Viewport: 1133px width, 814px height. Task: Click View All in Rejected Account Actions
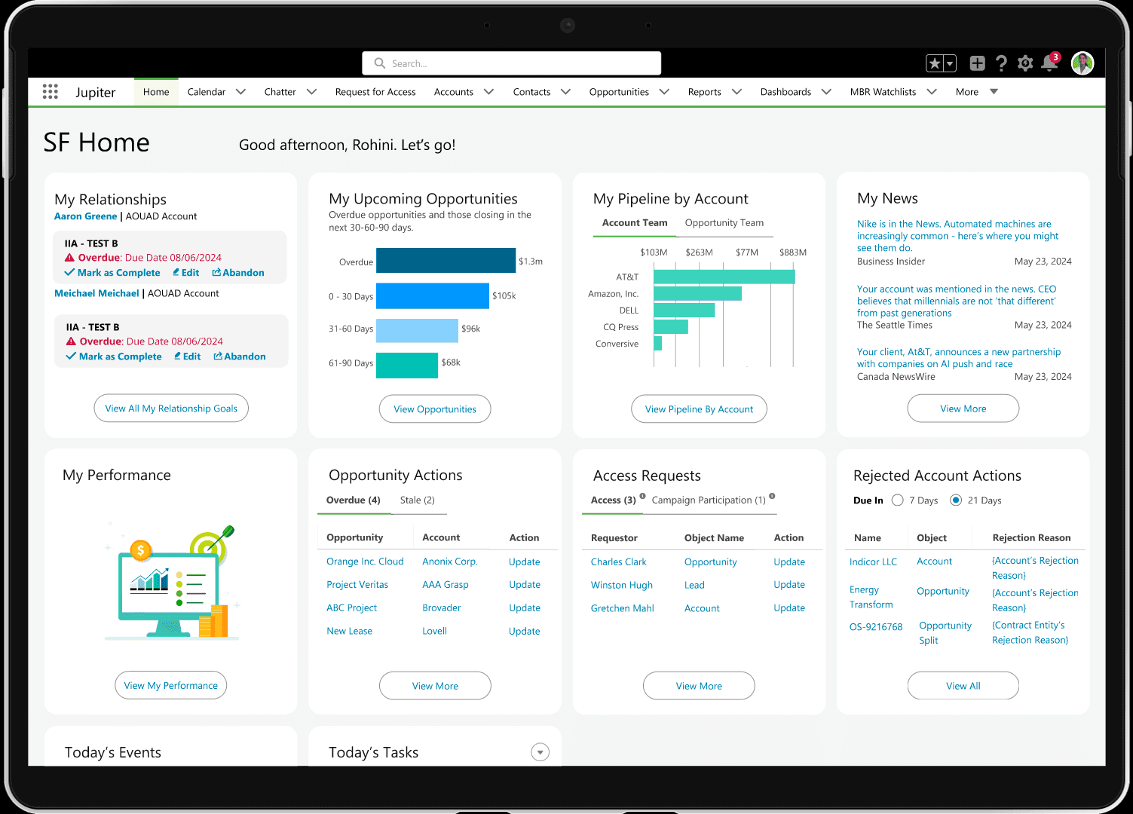point(963,686)
